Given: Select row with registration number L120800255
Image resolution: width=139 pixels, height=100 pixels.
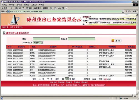Looking at the screenshot, I should (x=71, y=50).
